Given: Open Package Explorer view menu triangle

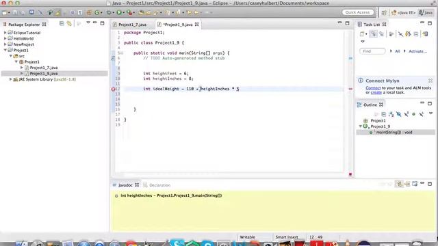Looking at the screenshot, I should [88, 23].
